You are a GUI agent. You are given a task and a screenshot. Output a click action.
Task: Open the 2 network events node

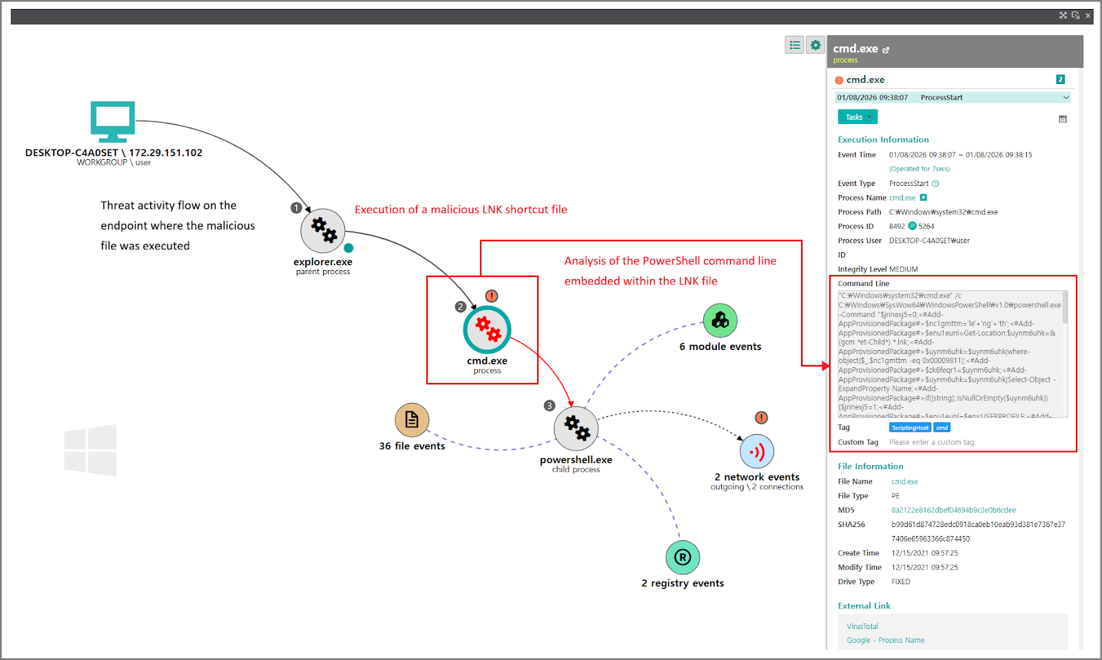click(756, 451)
